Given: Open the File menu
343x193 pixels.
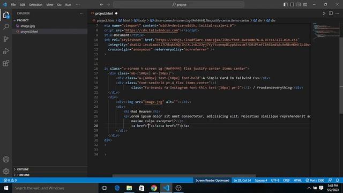Looking at the screenshot, I should point(13,5).
